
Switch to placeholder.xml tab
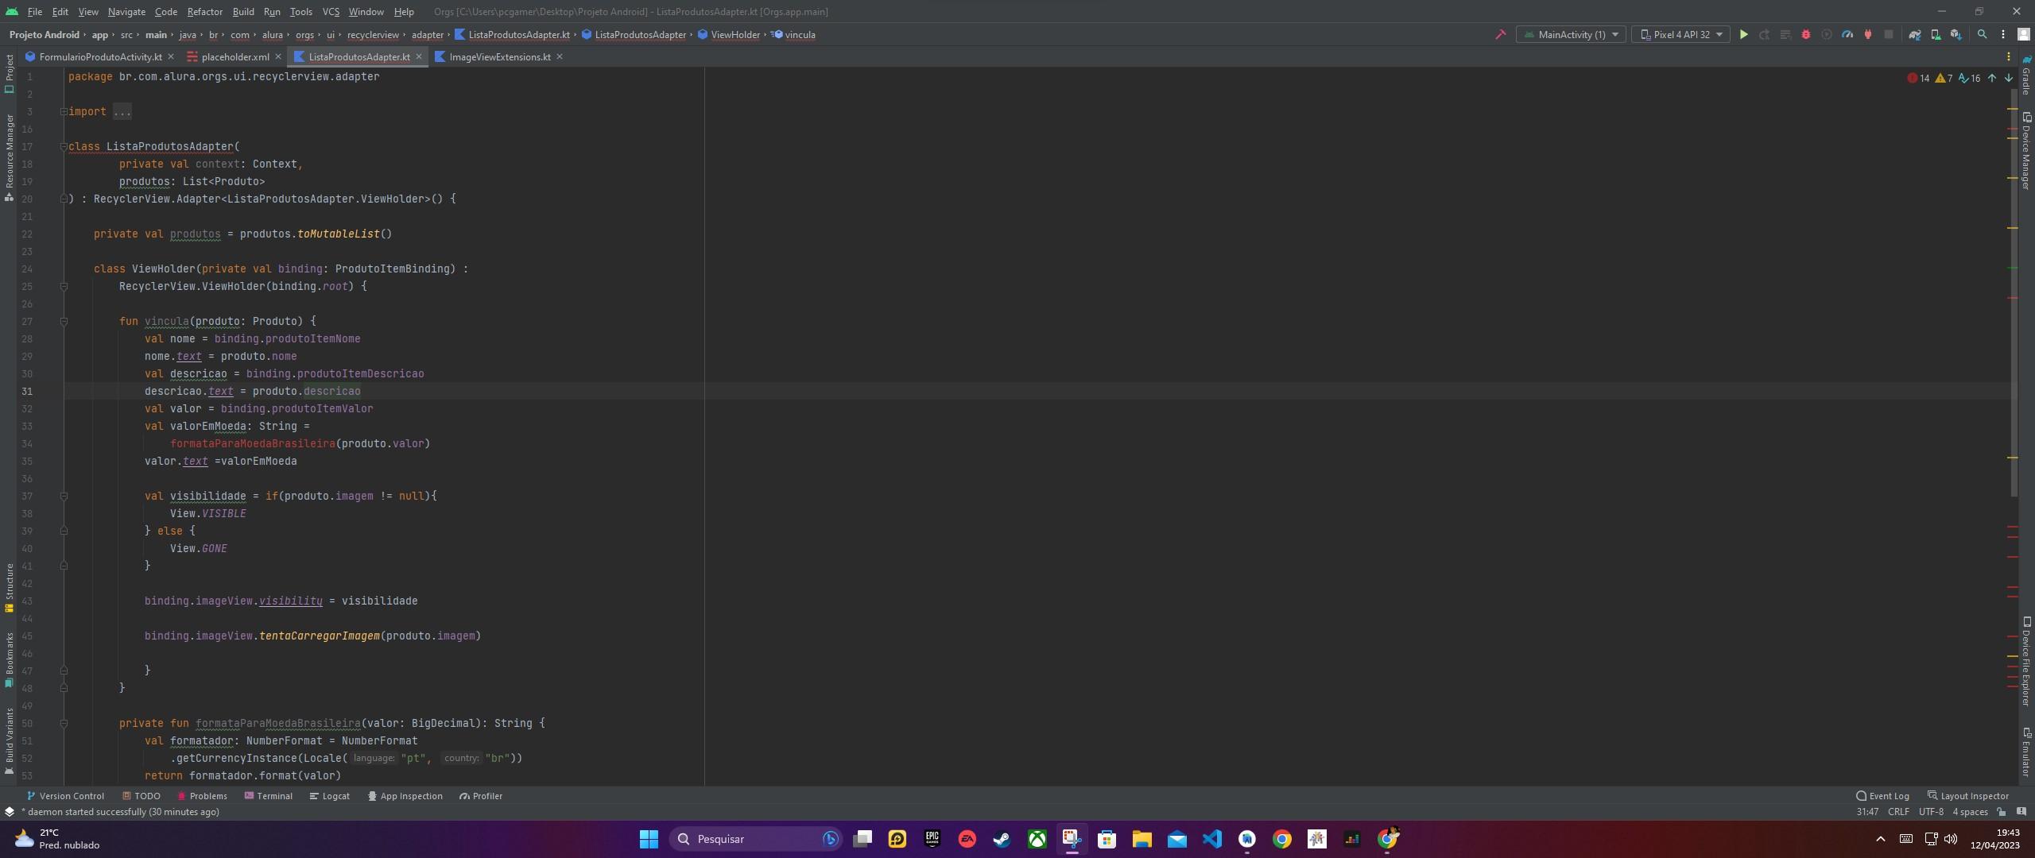pos(235,57)
